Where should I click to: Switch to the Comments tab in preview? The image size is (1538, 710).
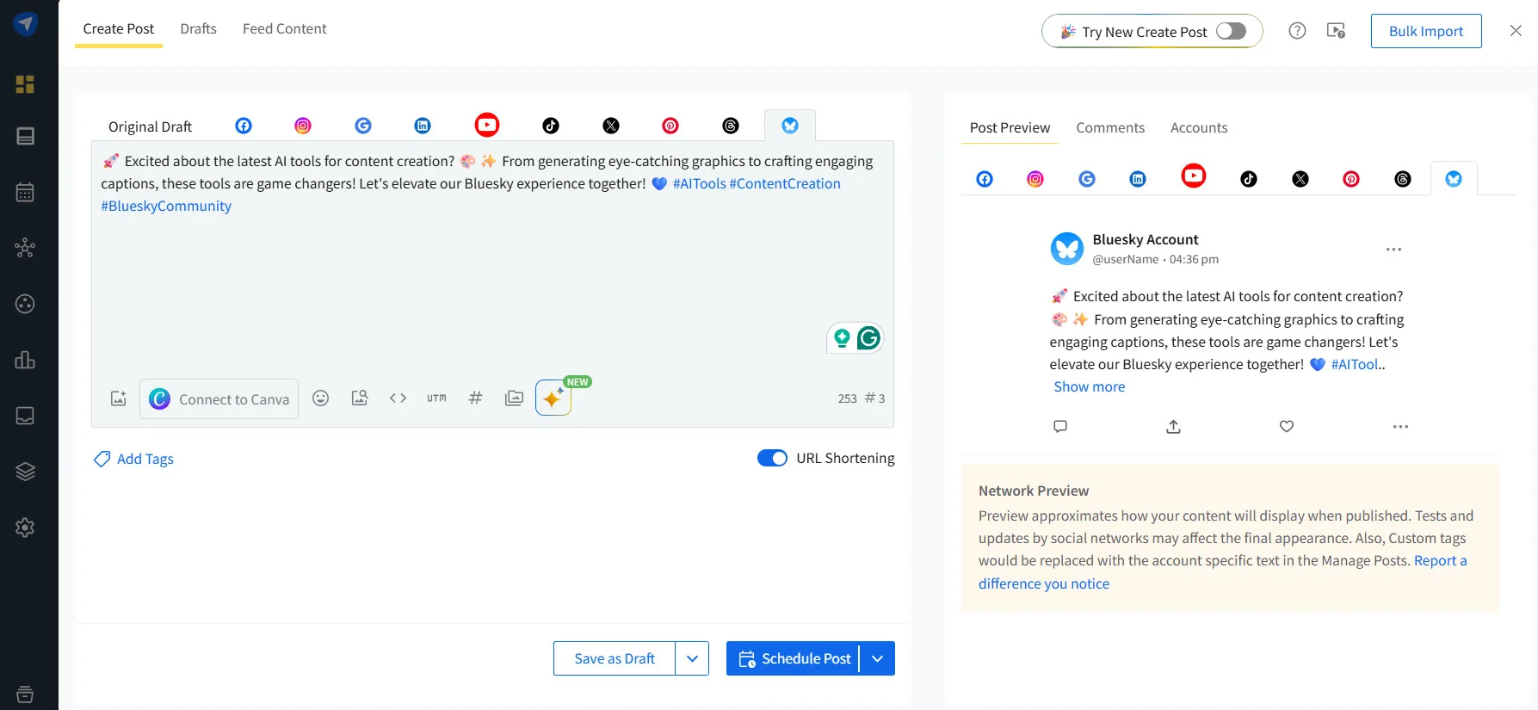(1110, 127)
